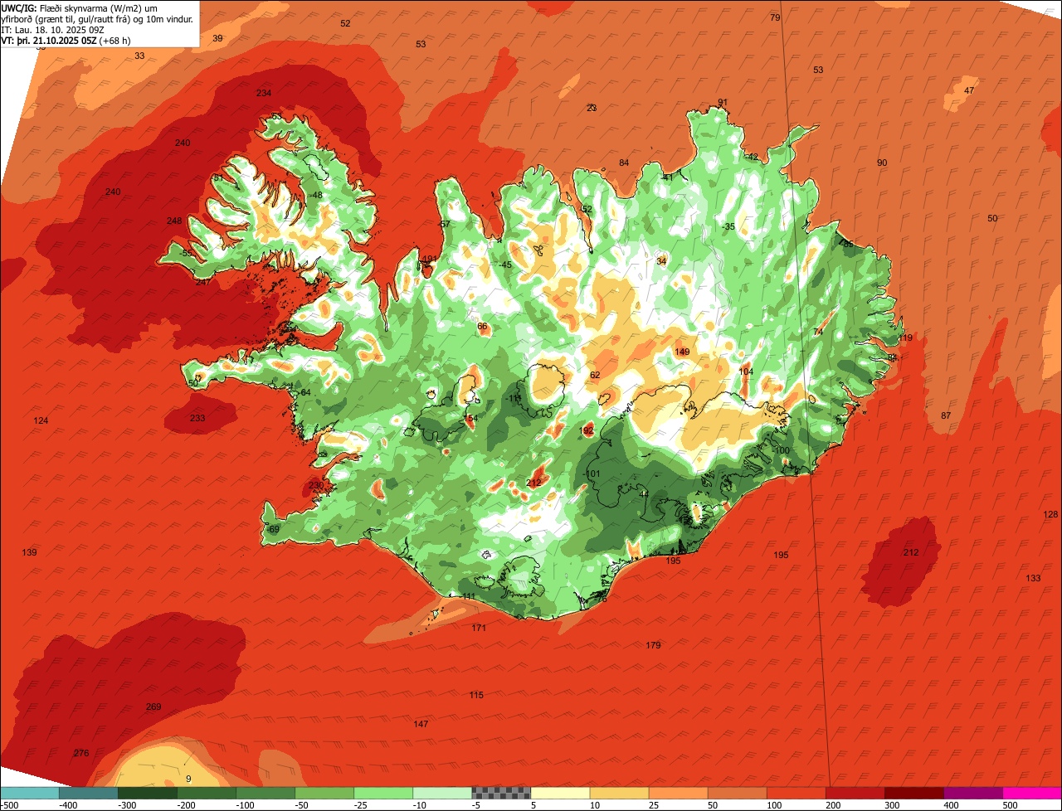Click the subtitle line mentioning '10m vindur'
Viewport: 1062px width, 811px height.
98,18
